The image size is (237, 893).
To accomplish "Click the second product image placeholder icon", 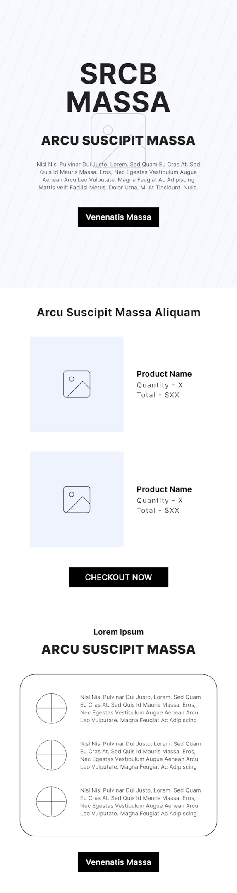I will (x=77, y=499).
